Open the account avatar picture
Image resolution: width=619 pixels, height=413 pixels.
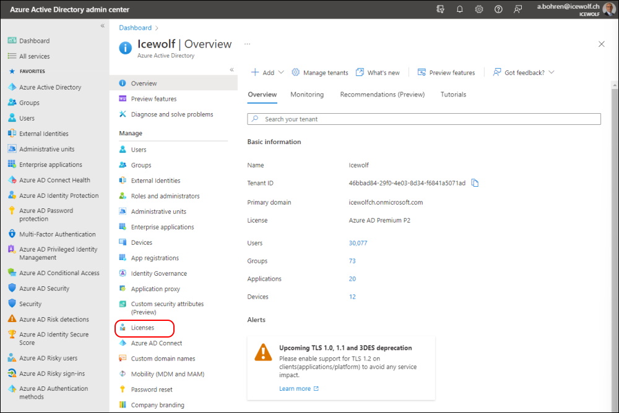click(x=609, y=9)
